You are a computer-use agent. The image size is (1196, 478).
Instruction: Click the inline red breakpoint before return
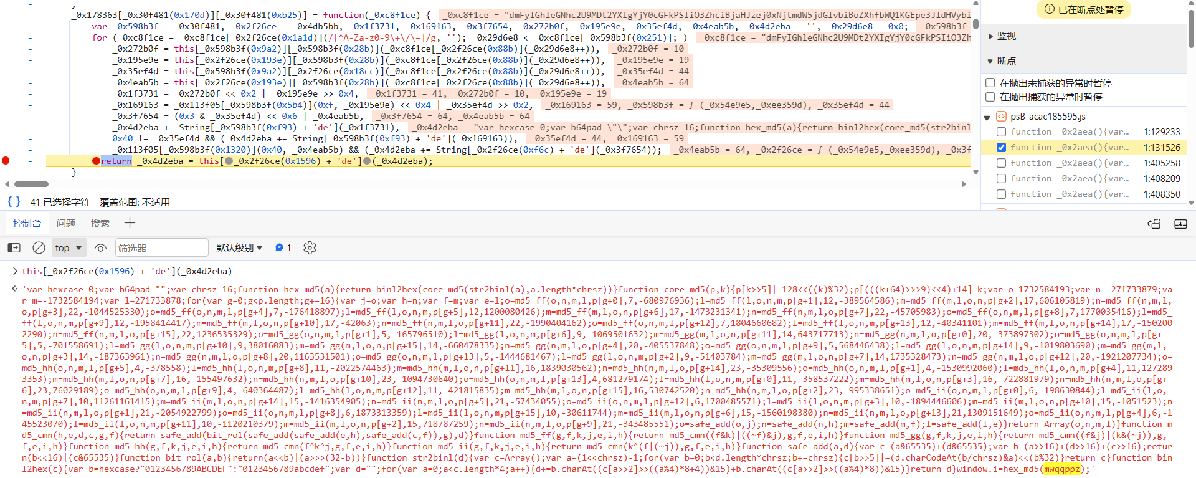[96, 161]
